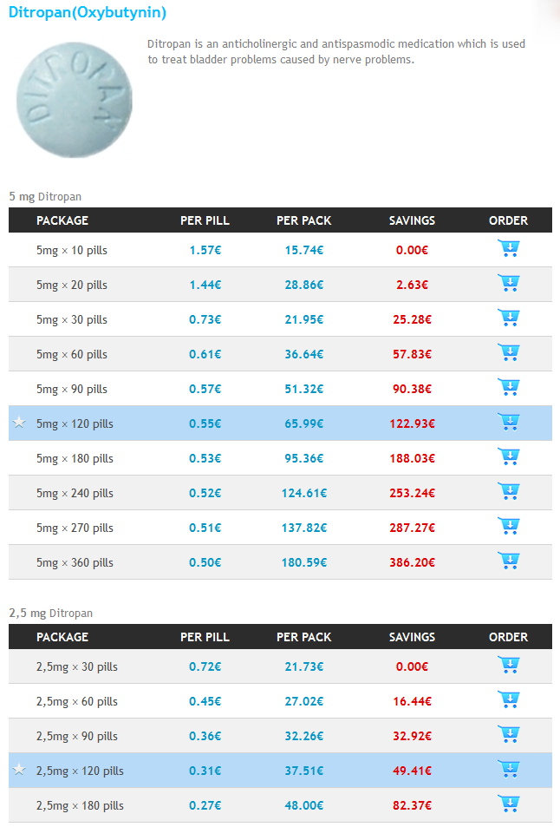The height and width of the screenshot is (827, 560).
Task: Click the 2,5mg × 60 pills package label
Action: (x=77, y=701)
